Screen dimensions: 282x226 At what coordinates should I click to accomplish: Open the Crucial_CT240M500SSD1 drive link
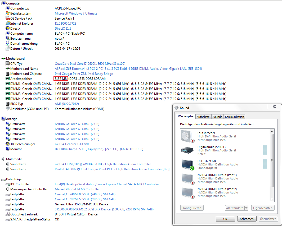(x=85, y=194)
